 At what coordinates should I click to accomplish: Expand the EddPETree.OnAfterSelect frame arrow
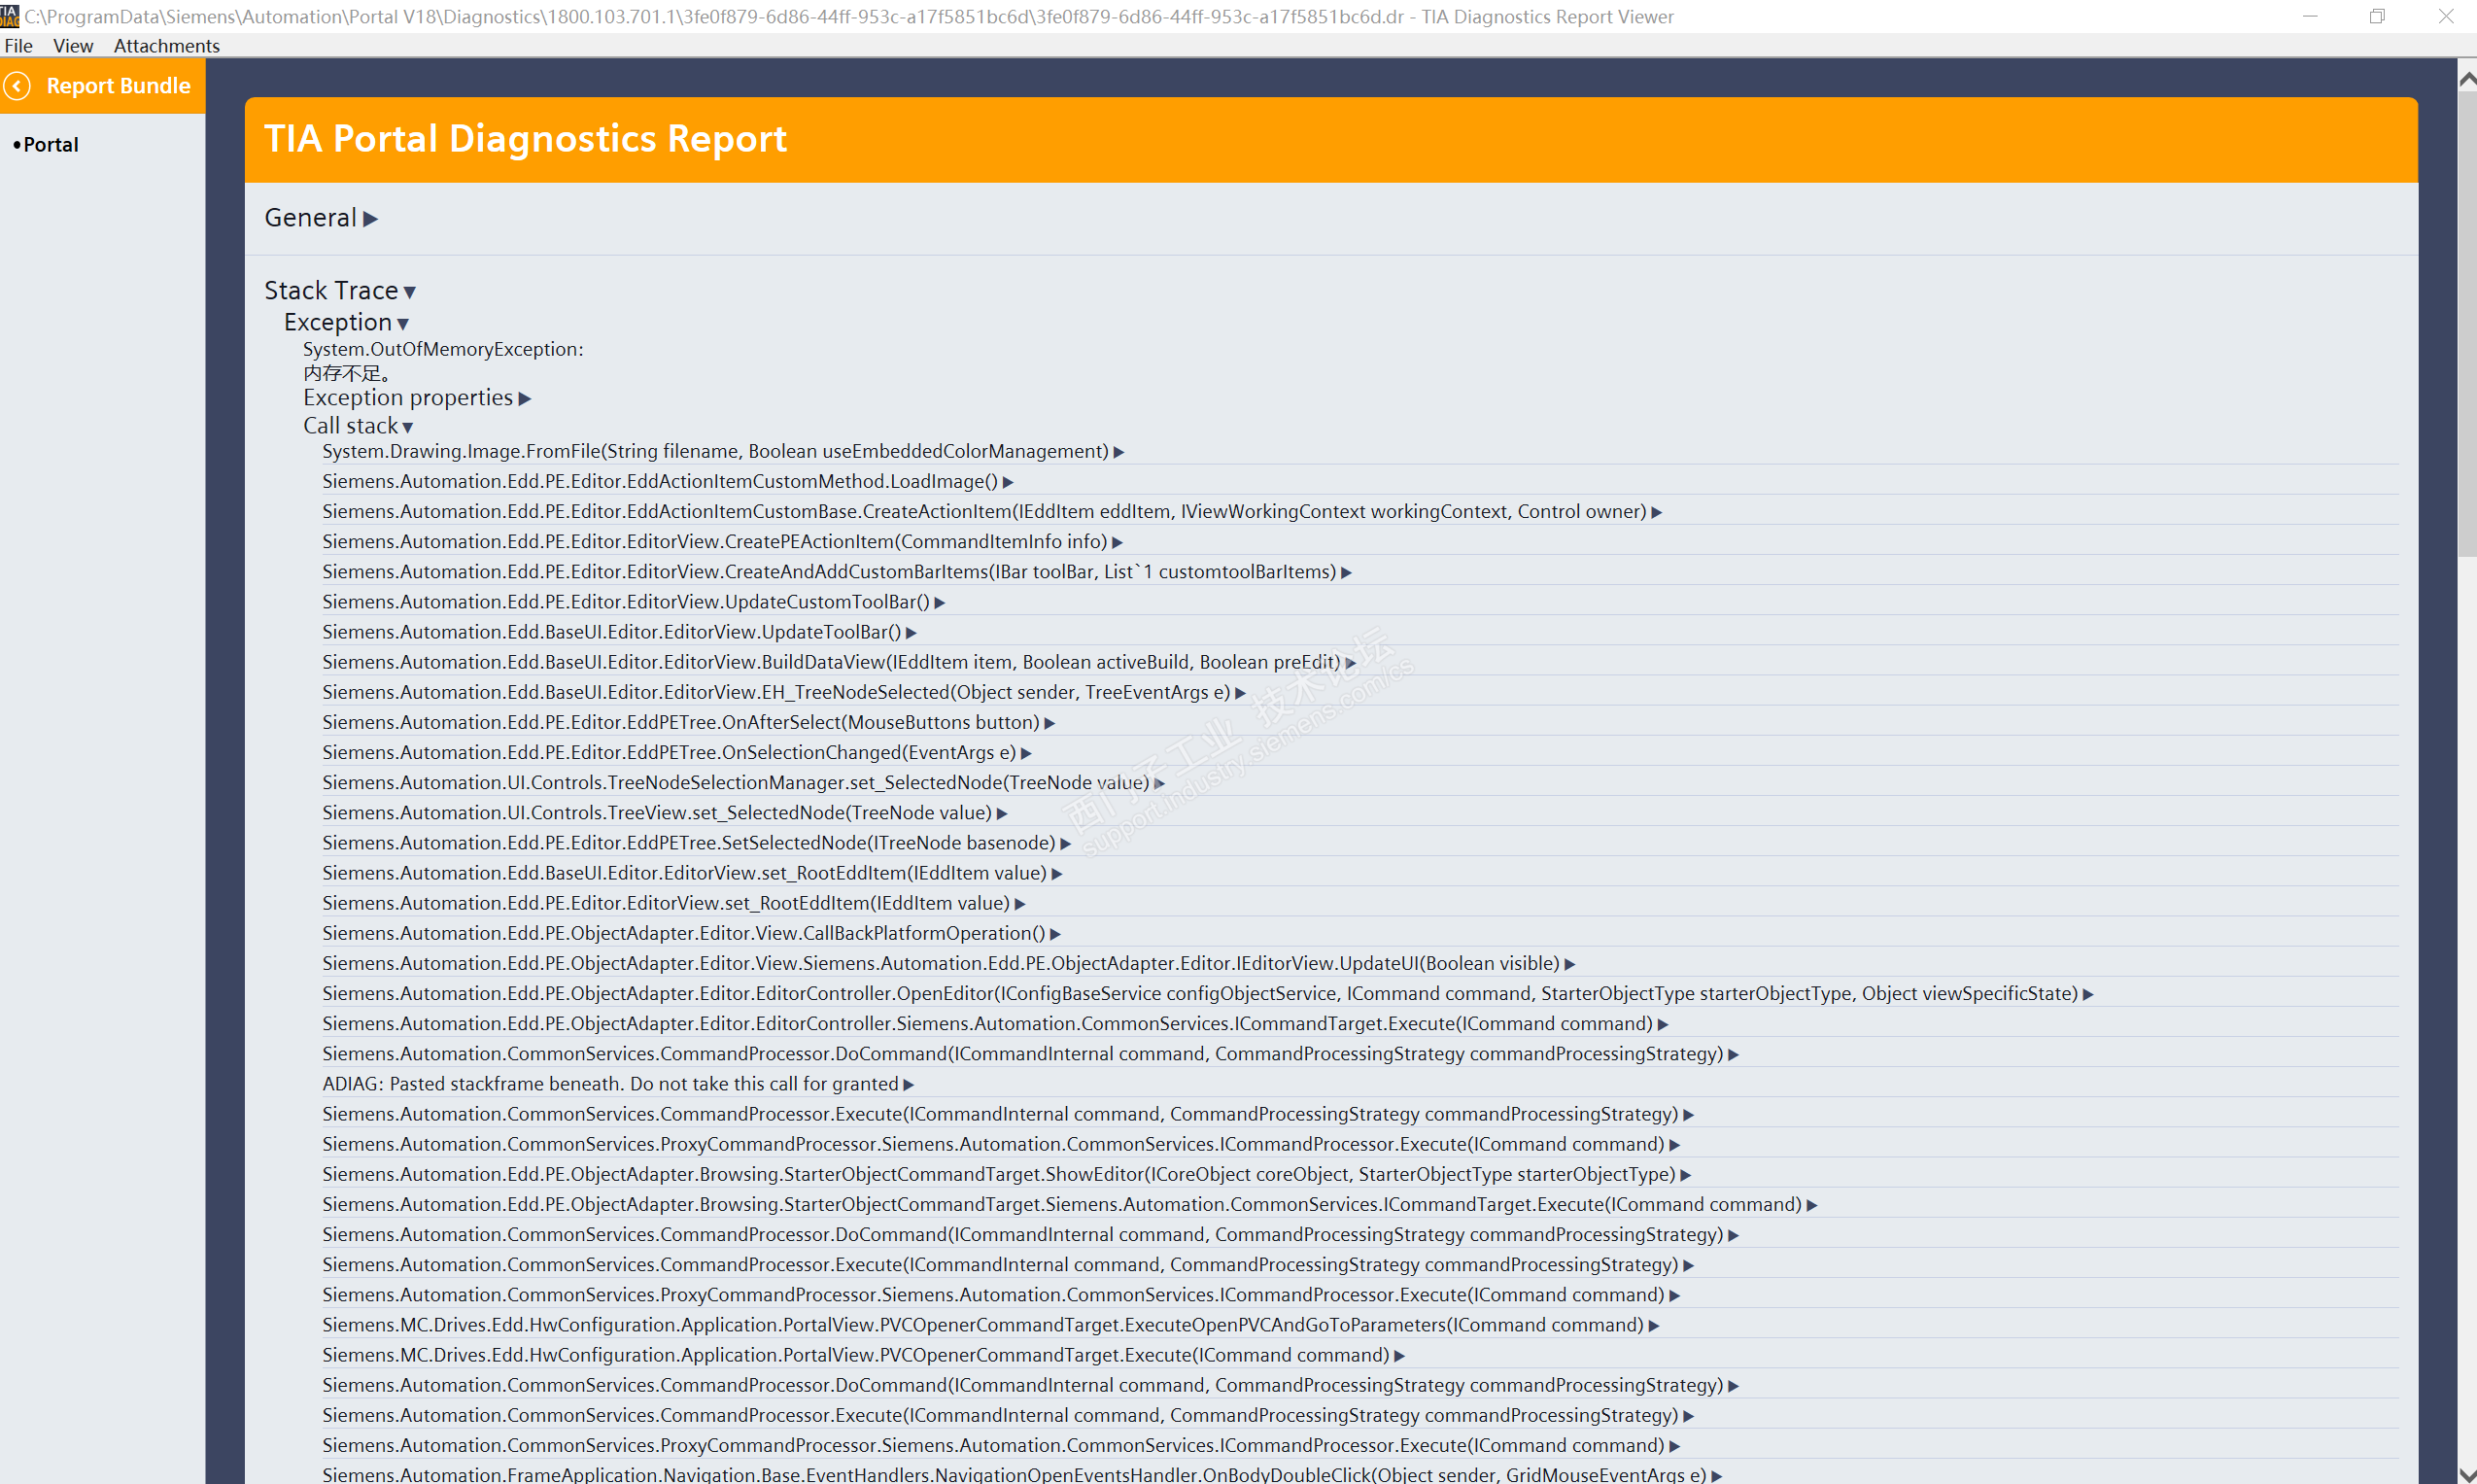(x=1049, y=723)
